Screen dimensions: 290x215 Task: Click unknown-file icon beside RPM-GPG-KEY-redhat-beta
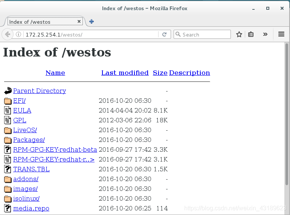point(8,149)
